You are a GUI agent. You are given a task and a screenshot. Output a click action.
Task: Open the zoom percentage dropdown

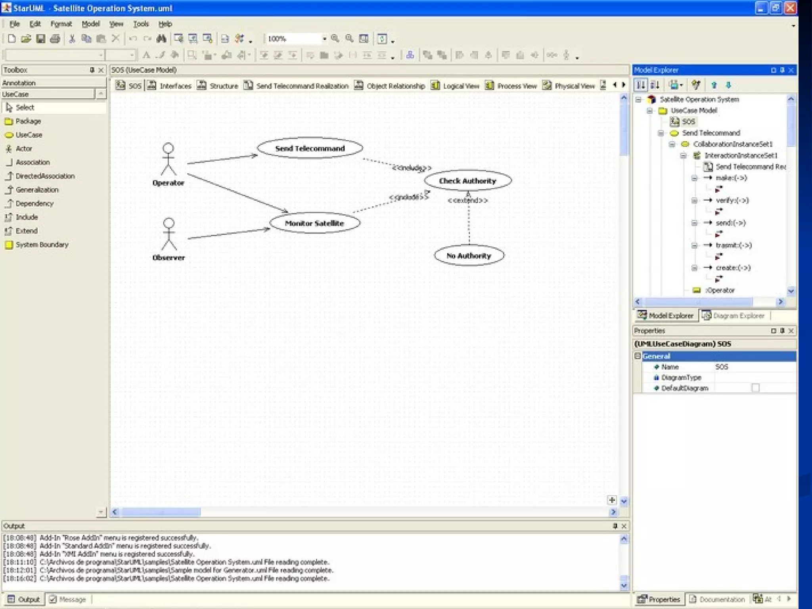[x=324, y=38]
